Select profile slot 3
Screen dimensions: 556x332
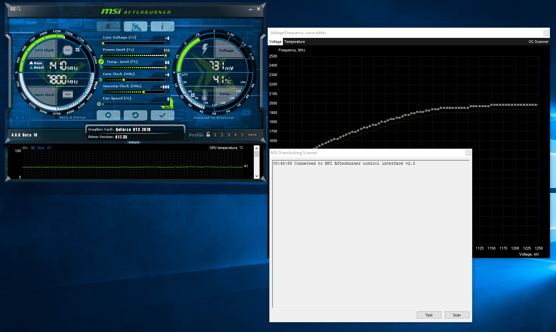(228, 135)
